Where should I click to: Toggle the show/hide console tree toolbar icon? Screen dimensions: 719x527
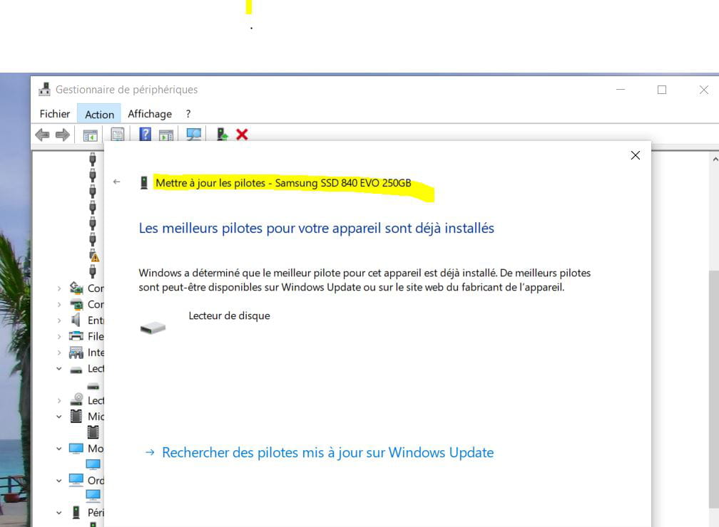[90, 135]
